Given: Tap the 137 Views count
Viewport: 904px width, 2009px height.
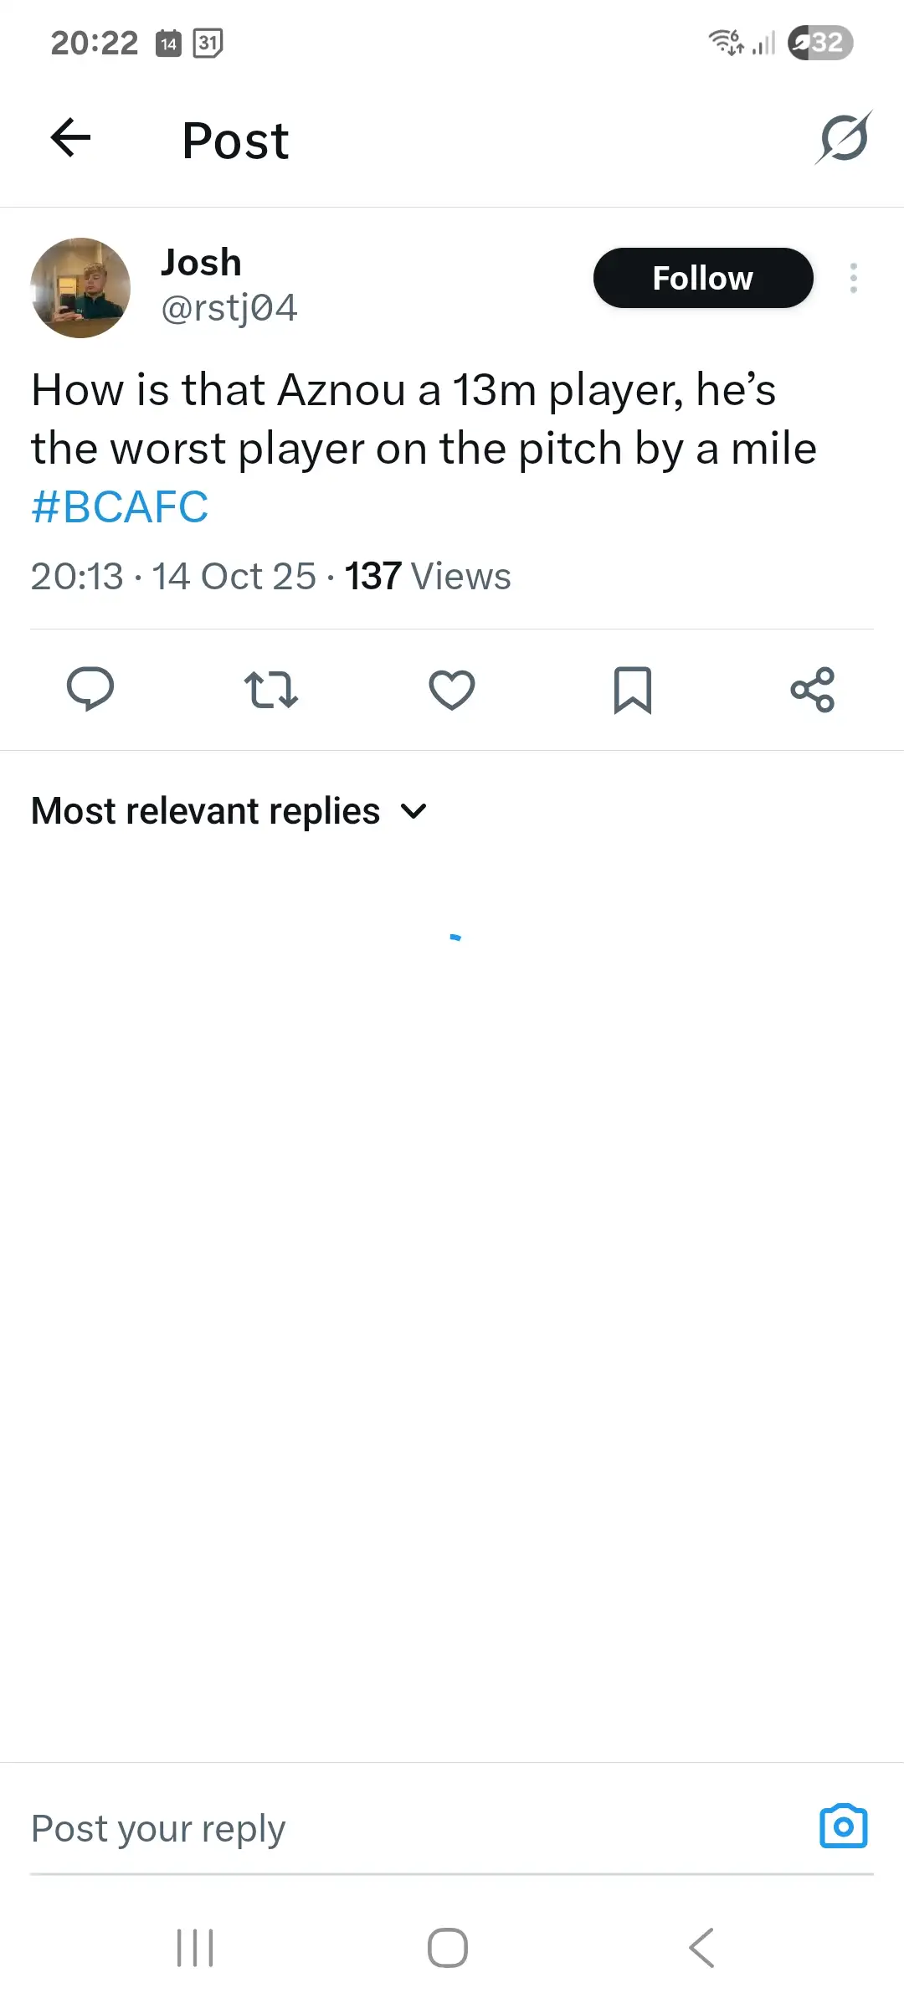Looking at the screenshot, I should click(427, 577).
